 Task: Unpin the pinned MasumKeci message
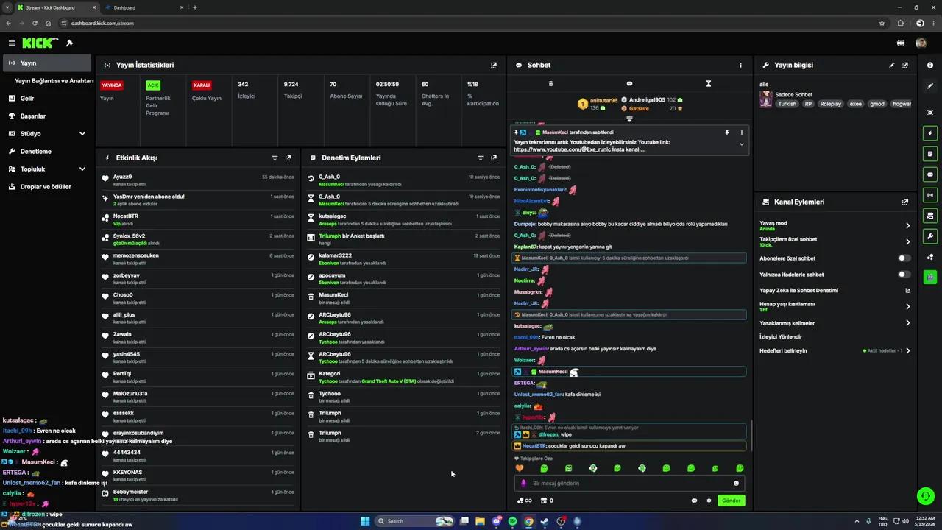coord(727,132)
